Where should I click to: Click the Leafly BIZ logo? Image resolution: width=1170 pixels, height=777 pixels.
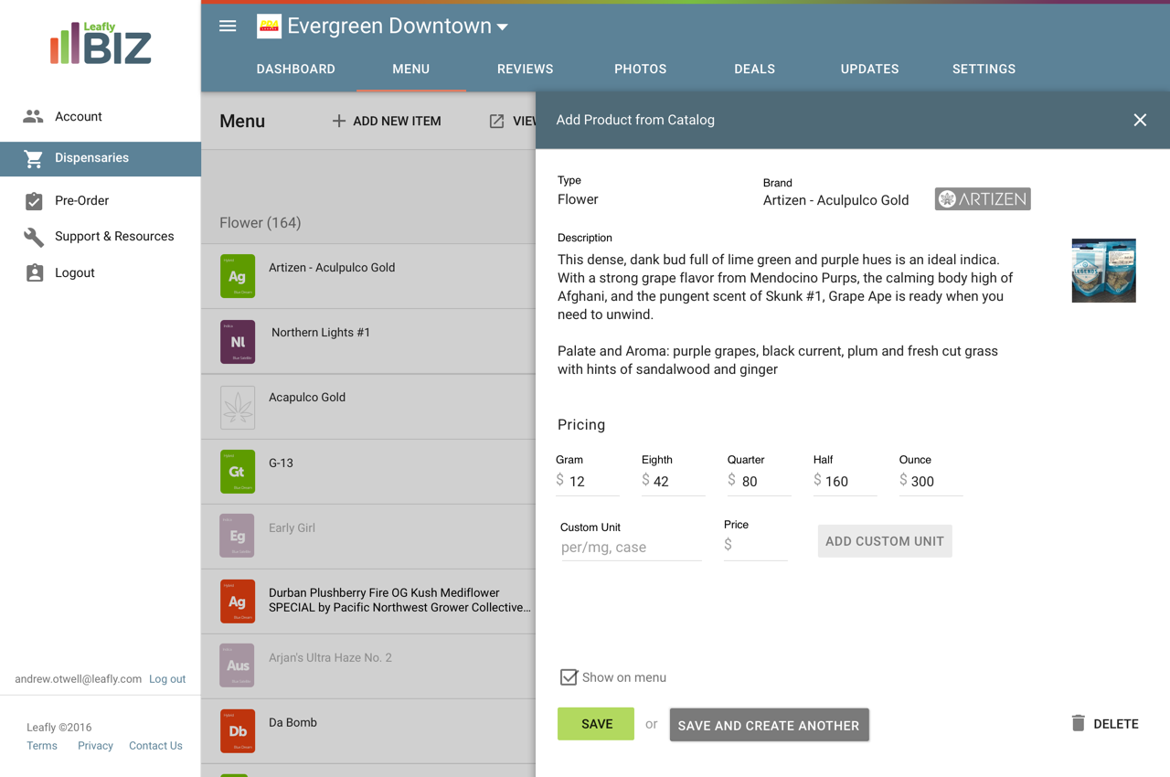click(101, 44)
